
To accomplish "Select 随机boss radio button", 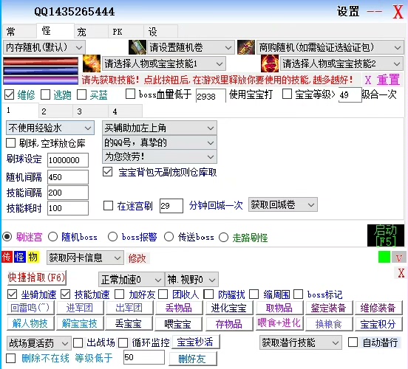I will (52, 237).
